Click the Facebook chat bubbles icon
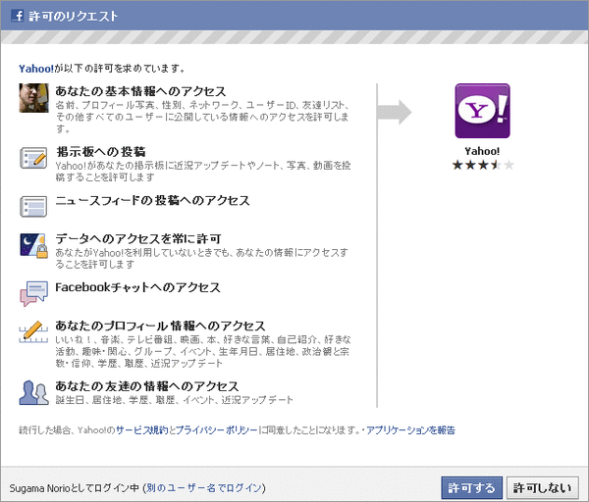This screenshot has height=502, width=589. point(33,294)
